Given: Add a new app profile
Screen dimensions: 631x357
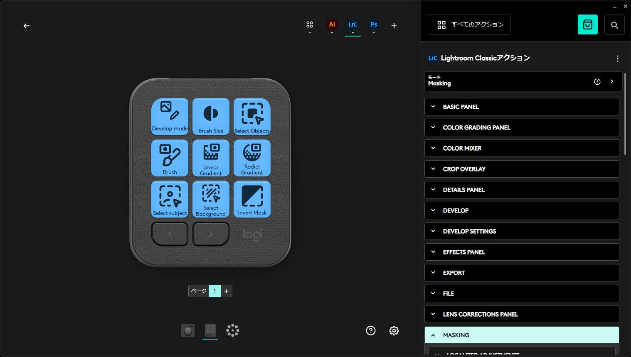Looking at the screenshot, I should pos(394,26).
